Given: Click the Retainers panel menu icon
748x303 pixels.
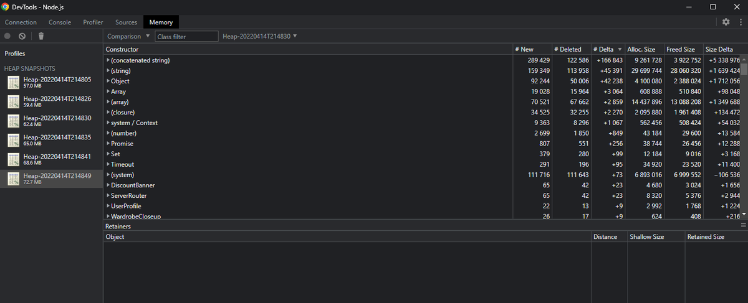Looking at the screenshot, I should point(743,226).
